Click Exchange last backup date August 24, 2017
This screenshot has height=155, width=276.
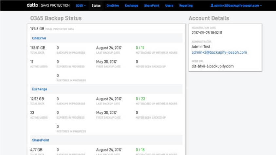109,99
